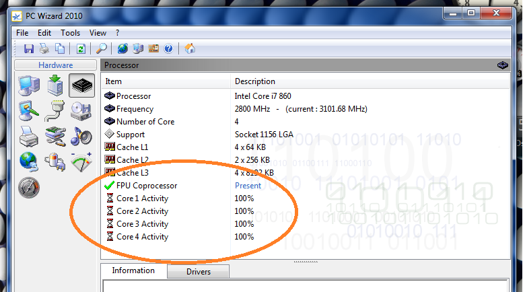Screen dimensions: 525x292
Task: Select the Printers sidebar icon
Action: point(29,137)
